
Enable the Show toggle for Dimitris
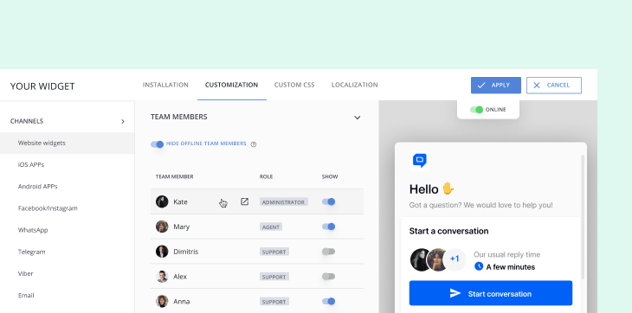point(328,252)
